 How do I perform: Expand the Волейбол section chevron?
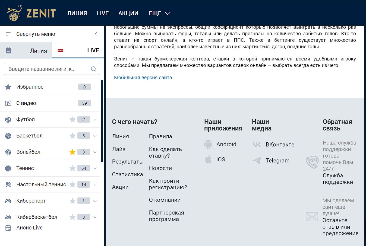[x=95, y=152]
